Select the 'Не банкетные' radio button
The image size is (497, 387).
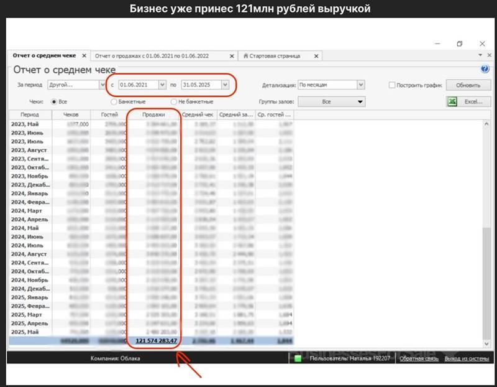pos(173,101)
